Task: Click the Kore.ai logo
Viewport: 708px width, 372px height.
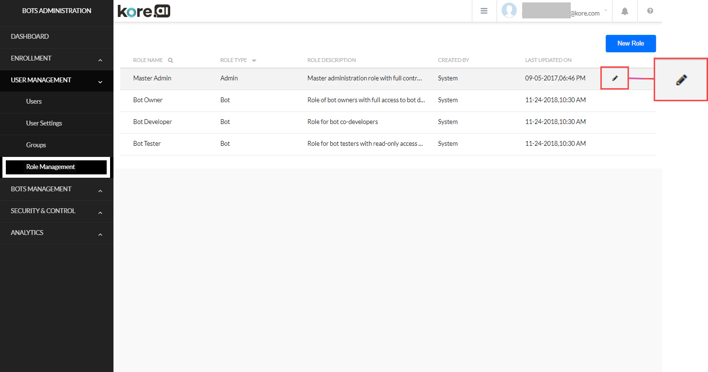Action: point(144,11)
